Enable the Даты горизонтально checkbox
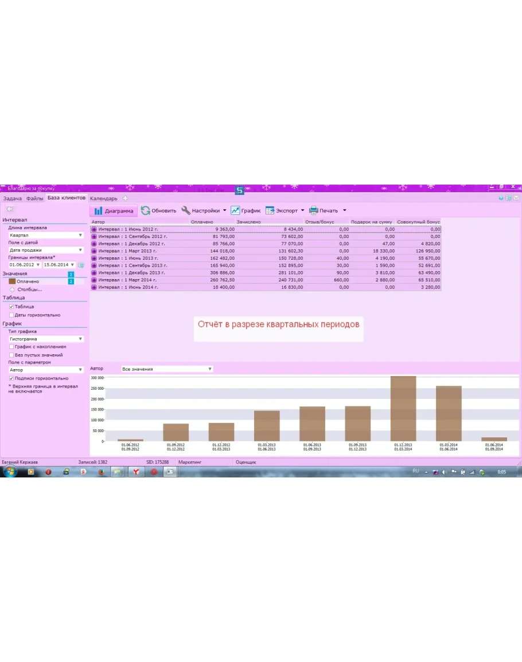Image resolution: width=522 pixels, height=662 pixels. 11,315
